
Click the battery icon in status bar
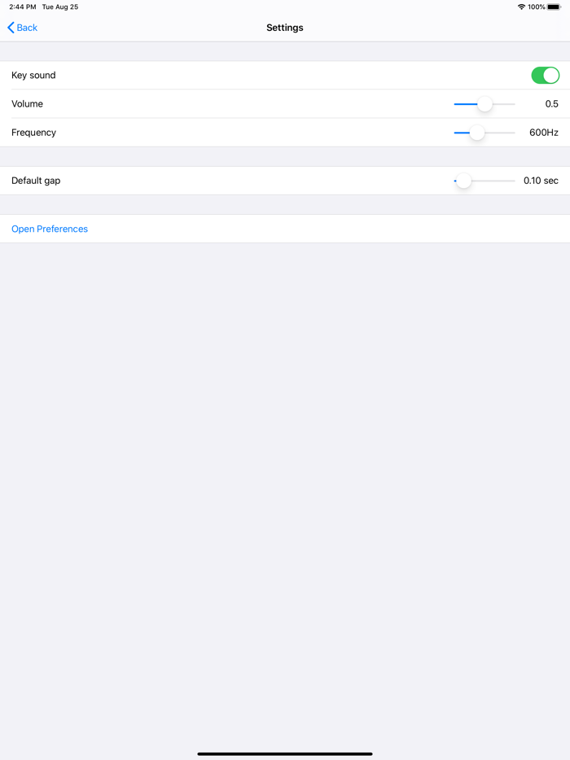[554, 7]
